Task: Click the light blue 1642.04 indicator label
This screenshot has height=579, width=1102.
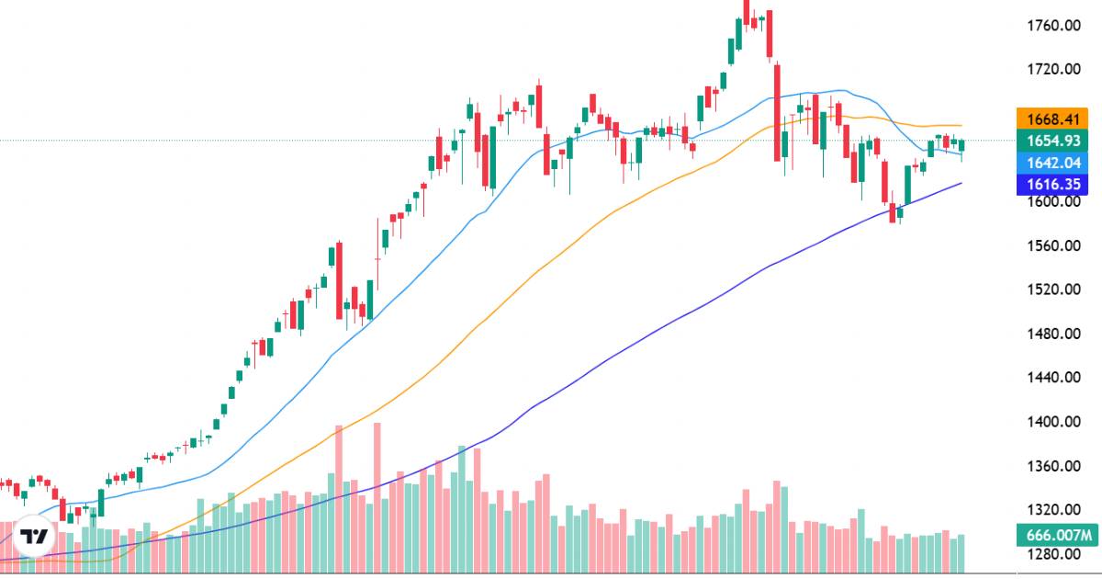Action: (1052, 163)
